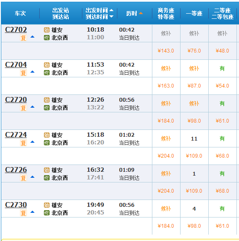The image size is (239, 241).
Task: Click the 复 icon under train C2726
Action: coord(23,178)
